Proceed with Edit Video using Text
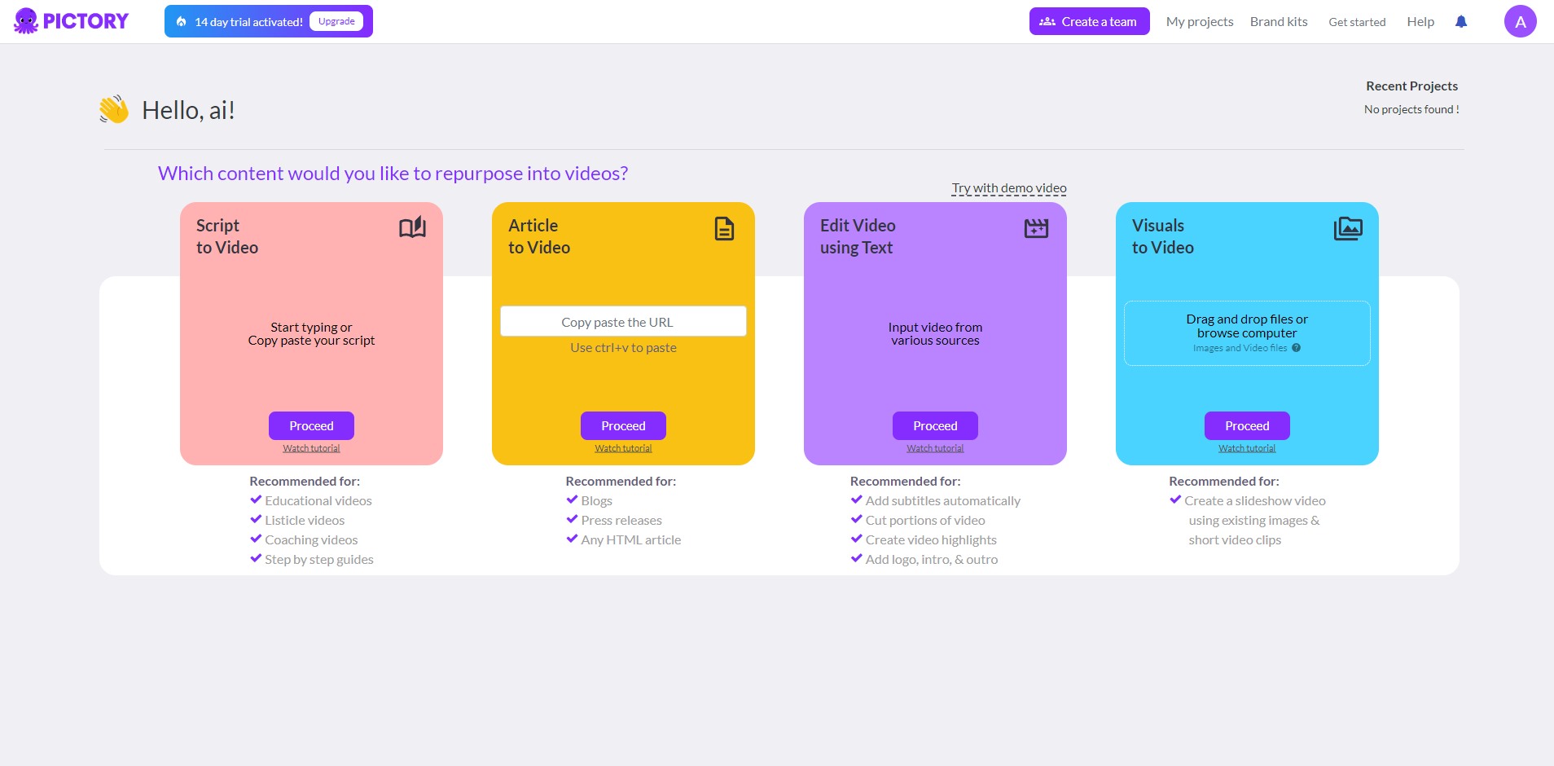This screenshot has width=1554, height=766. [935, 425]
